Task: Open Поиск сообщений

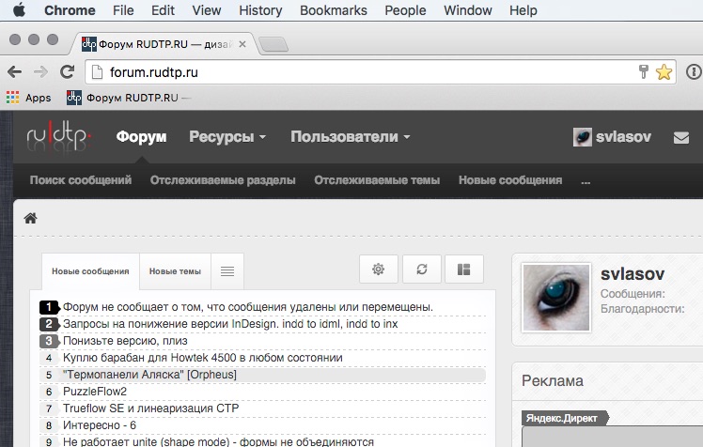Action: pos(81,180)
